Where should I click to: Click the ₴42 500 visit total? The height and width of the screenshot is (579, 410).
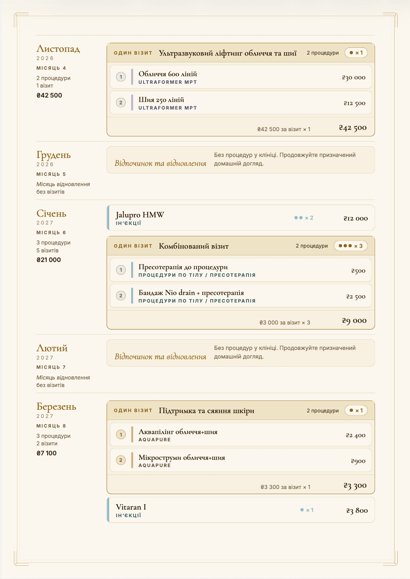tap(353, 128)
